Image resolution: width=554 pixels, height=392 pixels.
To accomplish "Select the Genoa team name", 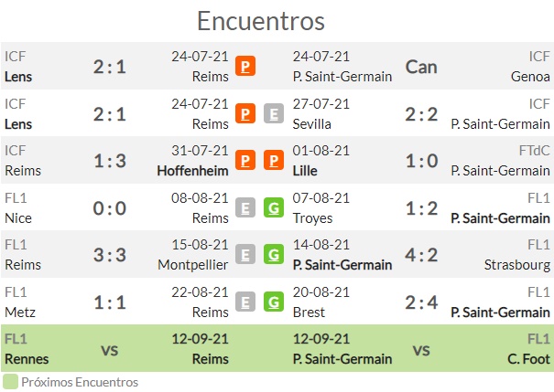I will point(530,77).
